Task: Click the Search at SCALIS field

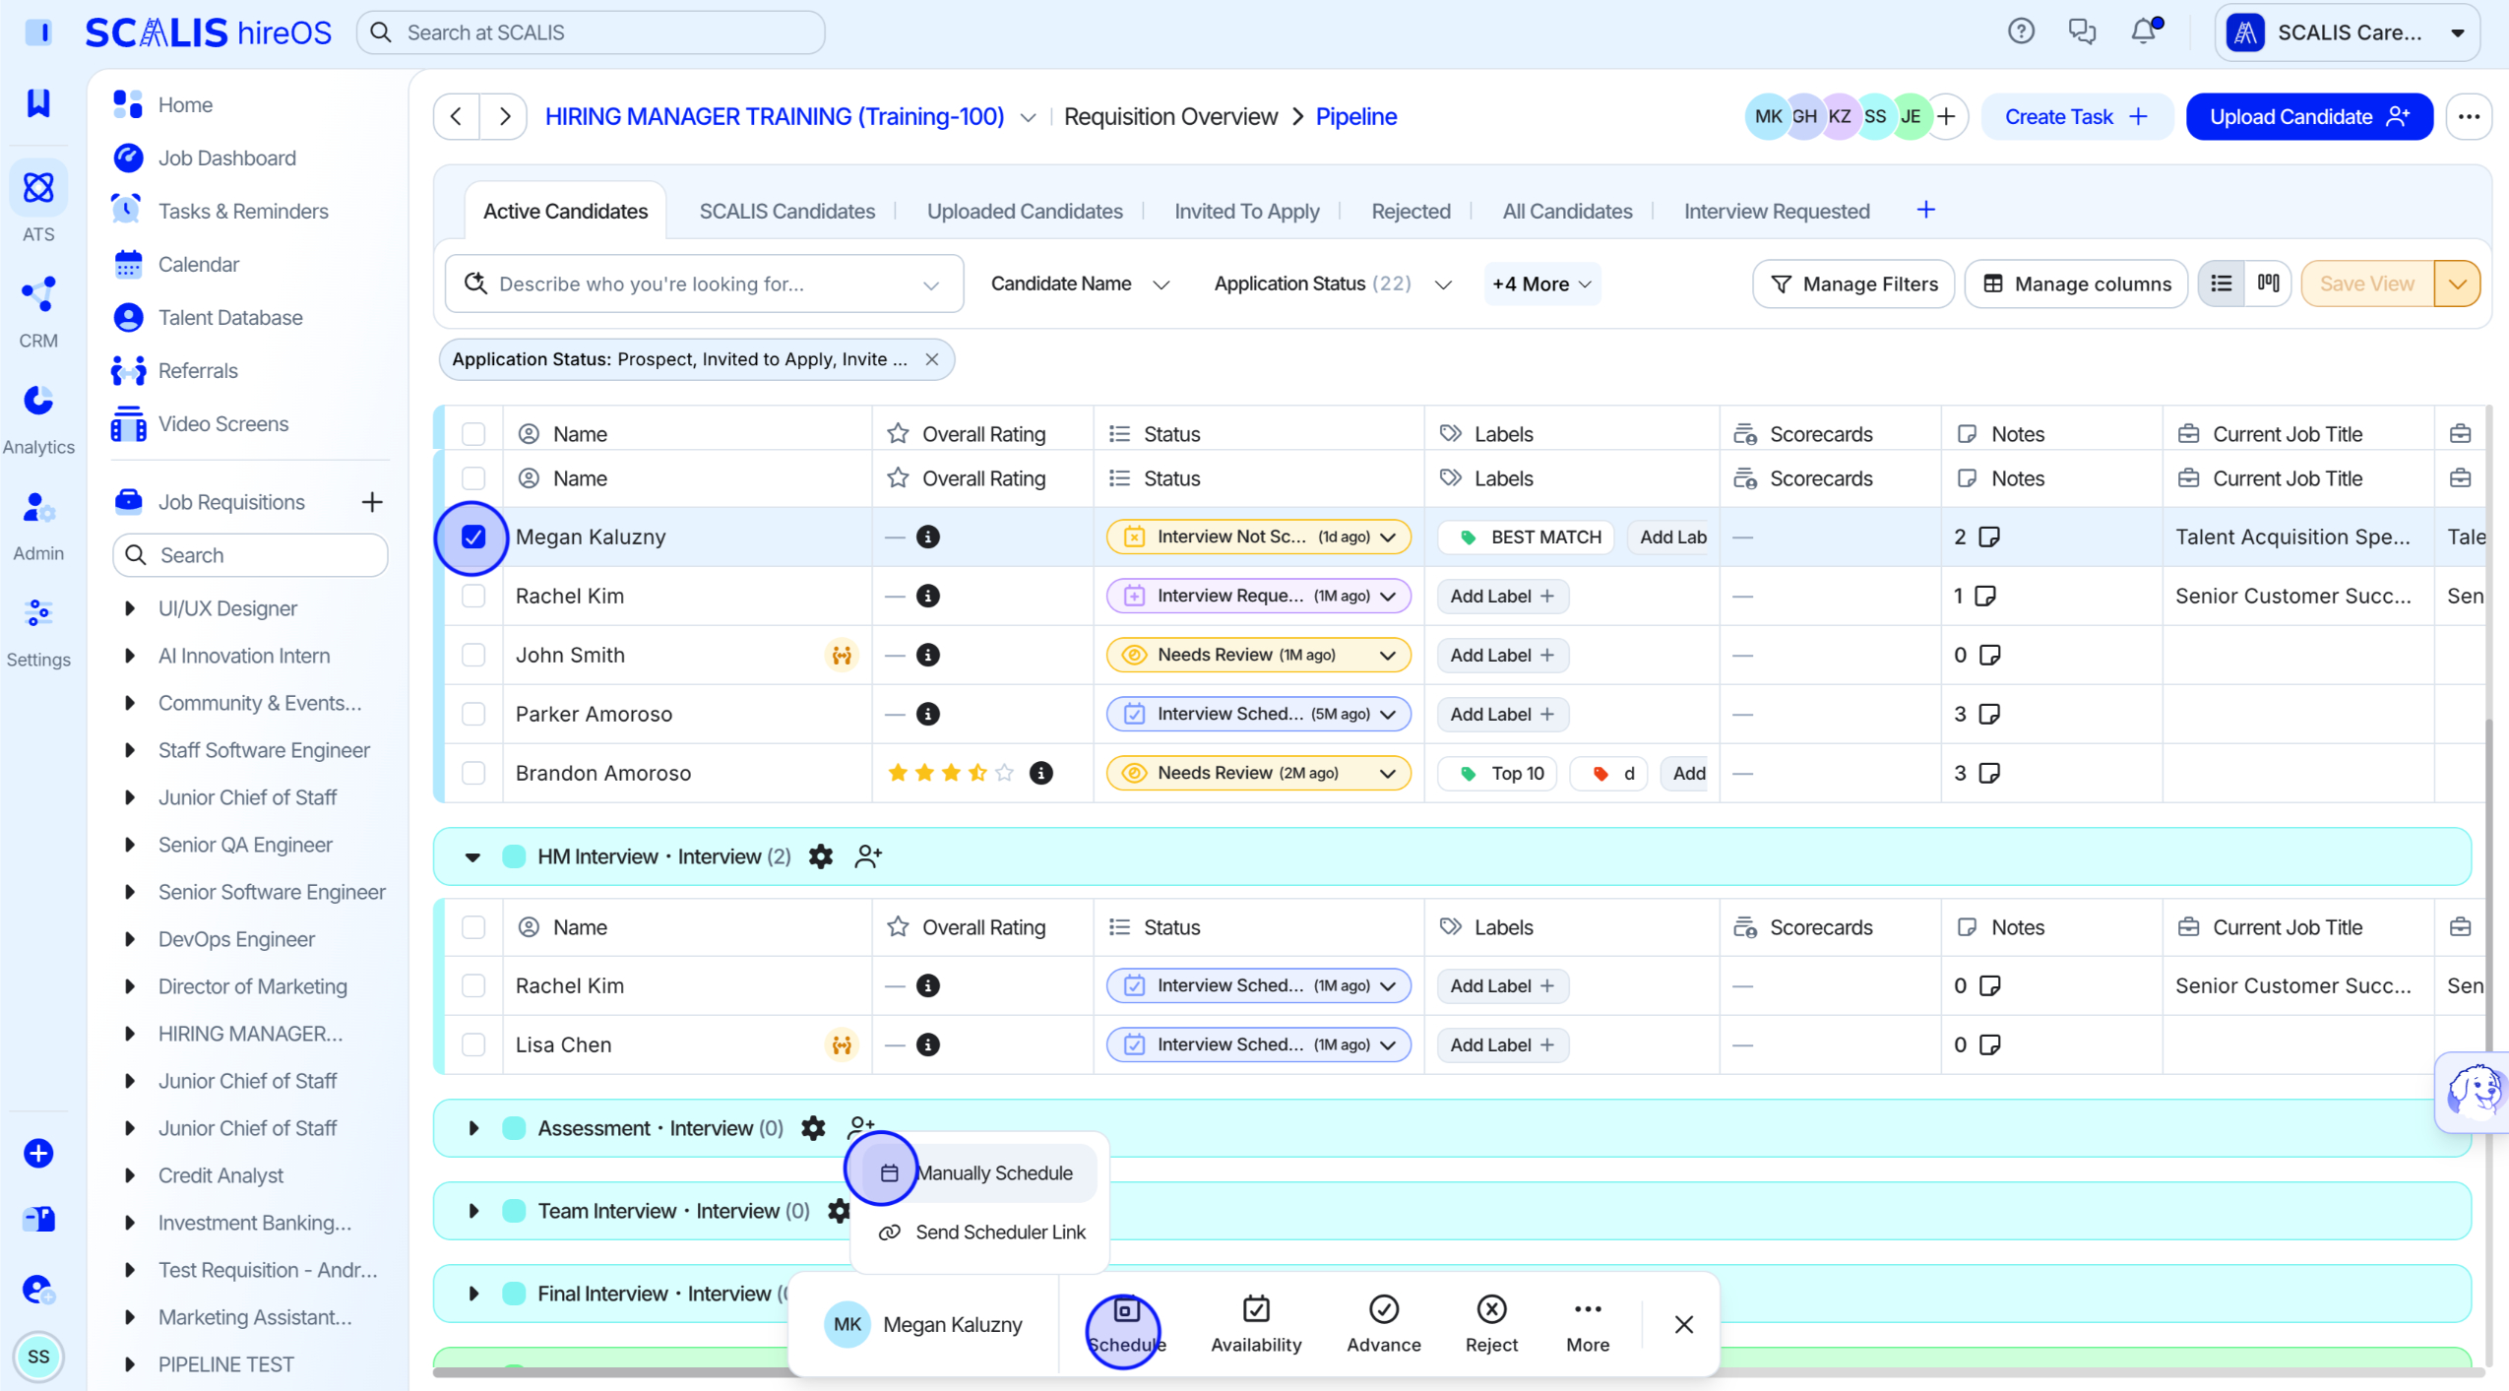Action: [x=591, y=32]
